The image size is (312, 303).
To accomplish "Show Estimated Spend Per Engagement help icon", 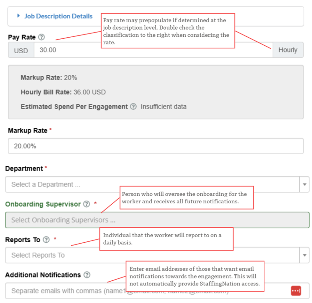I will 133,107.
